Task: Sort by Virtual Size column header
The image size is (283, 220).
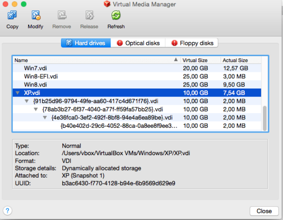Action: point(201,60)
